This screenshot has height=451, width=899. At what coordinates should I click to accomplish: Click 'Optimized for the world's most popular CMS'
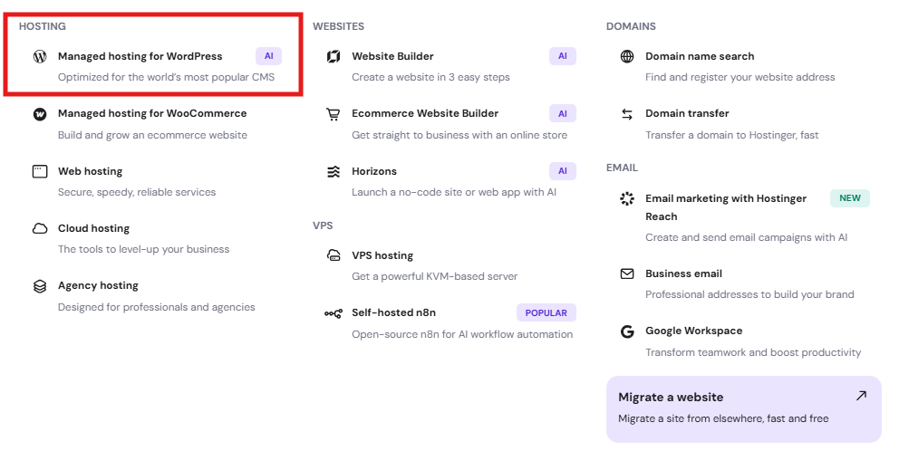pos(166,77)
